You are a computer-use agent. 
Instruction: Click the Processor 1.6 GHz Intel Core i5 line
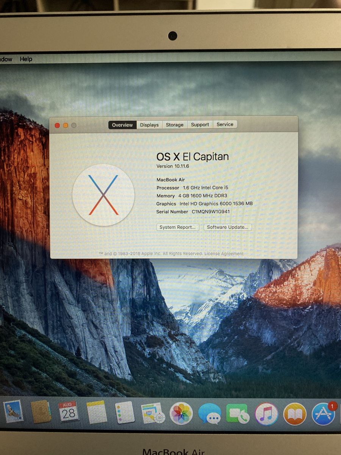192,188
